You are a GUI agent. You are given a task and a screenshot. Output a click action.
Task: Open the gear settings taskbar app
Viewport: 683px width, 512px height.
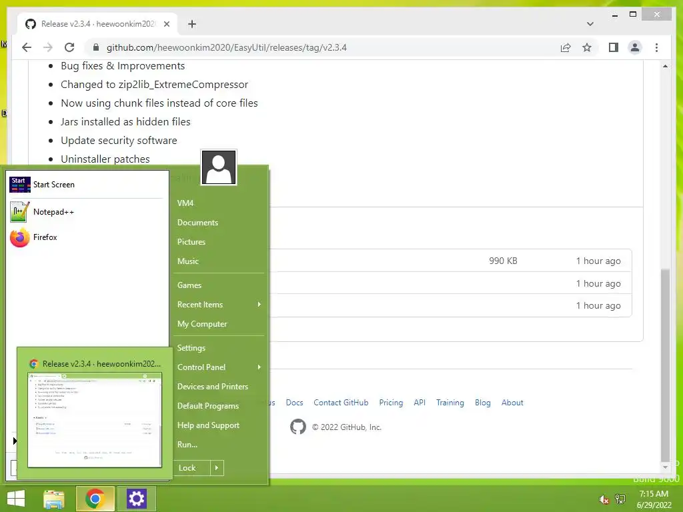pyautogui.click(x=136, y=499)
